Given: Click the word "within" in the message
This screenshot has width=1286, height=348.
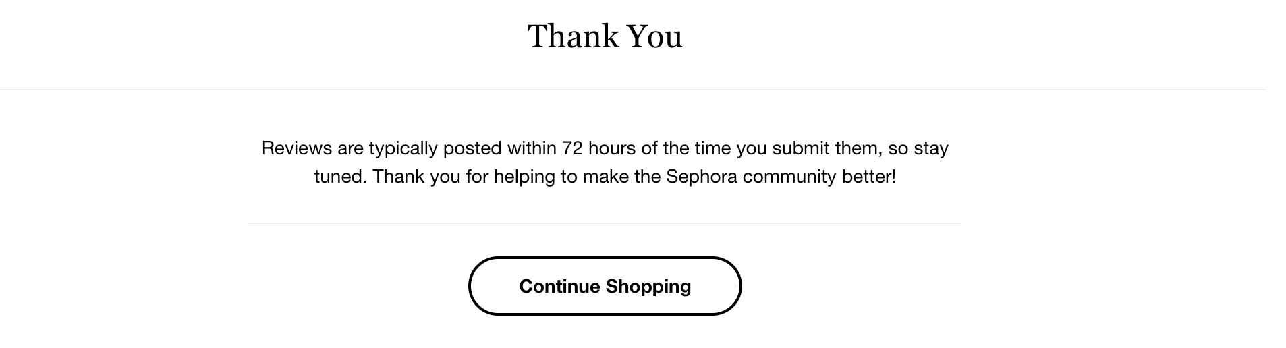Looking at the screenshot, I should 532,148.
